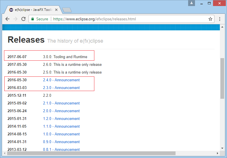This screenshot has height=158, width=227.
Task: Open the Chrome three-dot menu
Action: (x=220, y=19)
